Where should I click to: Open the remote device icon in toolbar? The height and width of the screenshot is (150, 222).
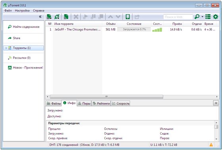(x=128, y=17)
